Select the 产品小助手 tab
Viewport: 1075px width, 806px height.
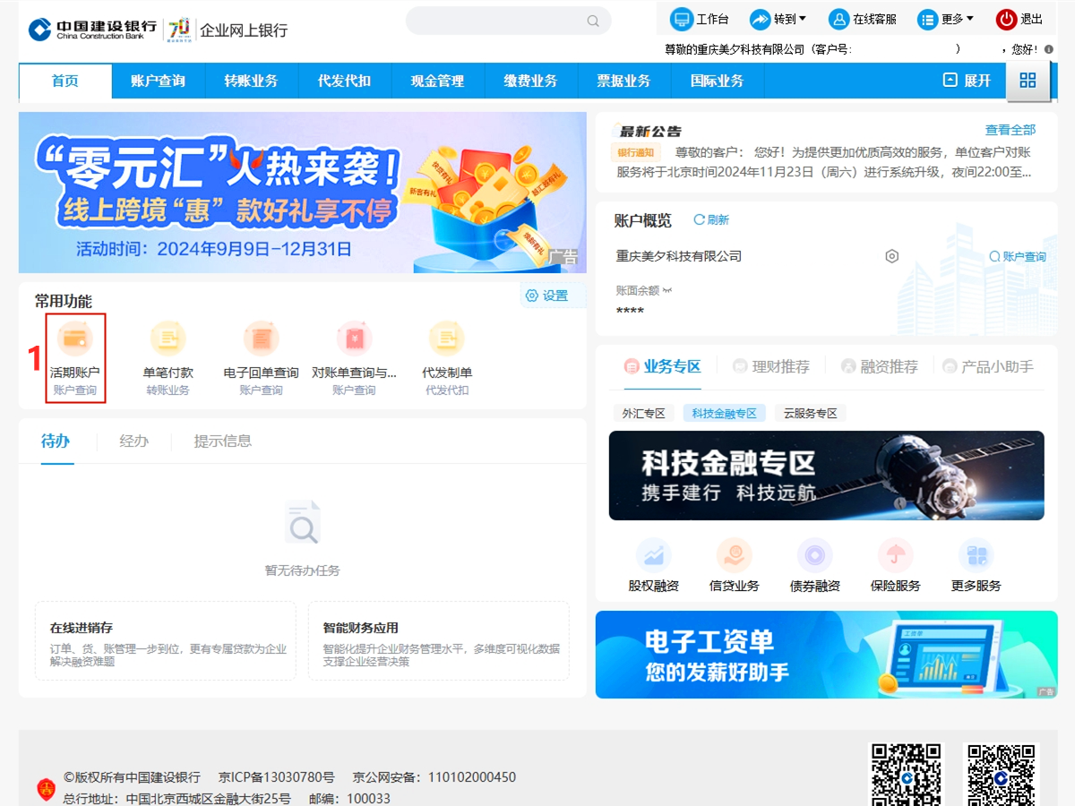click(x=988, y=366)
